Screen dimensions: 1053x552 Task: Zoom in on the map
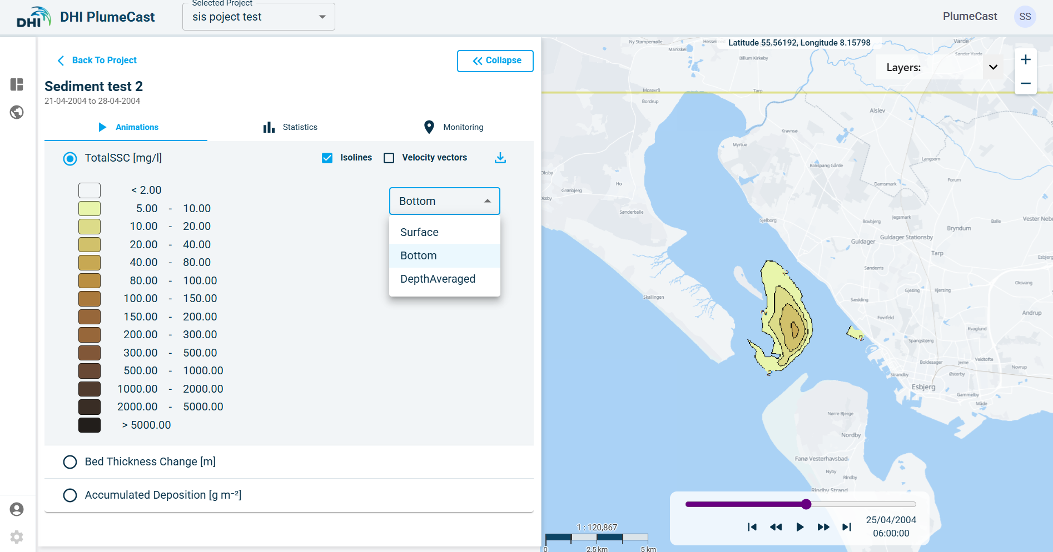pos(1026,60)
